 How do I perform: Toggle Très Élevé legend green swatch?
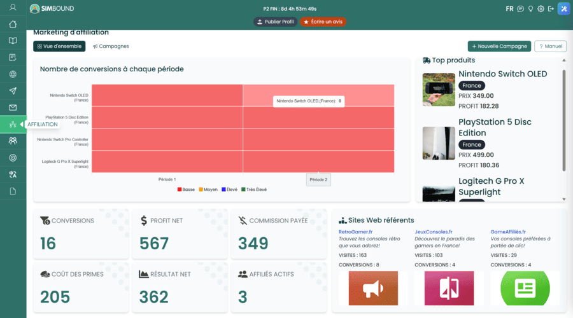pyautogui.click(x=243, y=190)
